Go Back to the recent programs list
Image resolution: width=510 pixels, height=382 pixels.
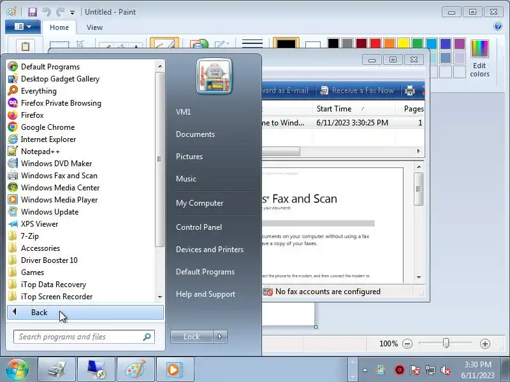(85, 312)
